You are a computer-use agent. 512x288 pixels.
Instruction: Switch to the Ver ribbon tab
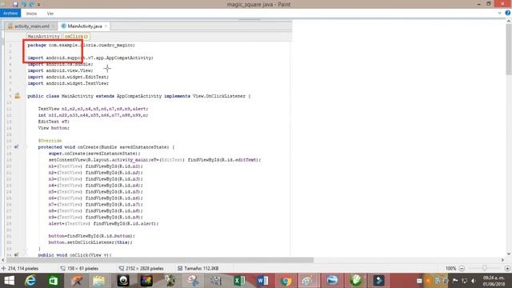50,14
